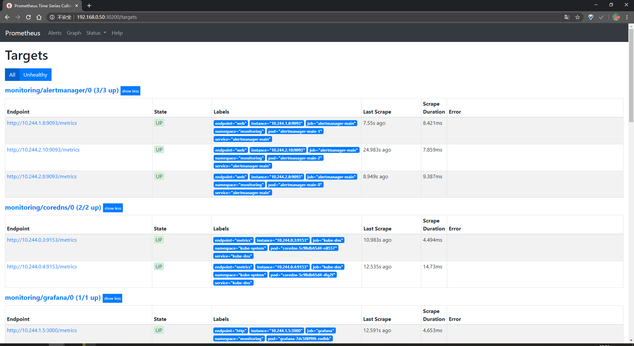The height and width of the screenshot is (346, 634).
Task: Go back with the browser back arrow
Action: click(x=7, y=17)
